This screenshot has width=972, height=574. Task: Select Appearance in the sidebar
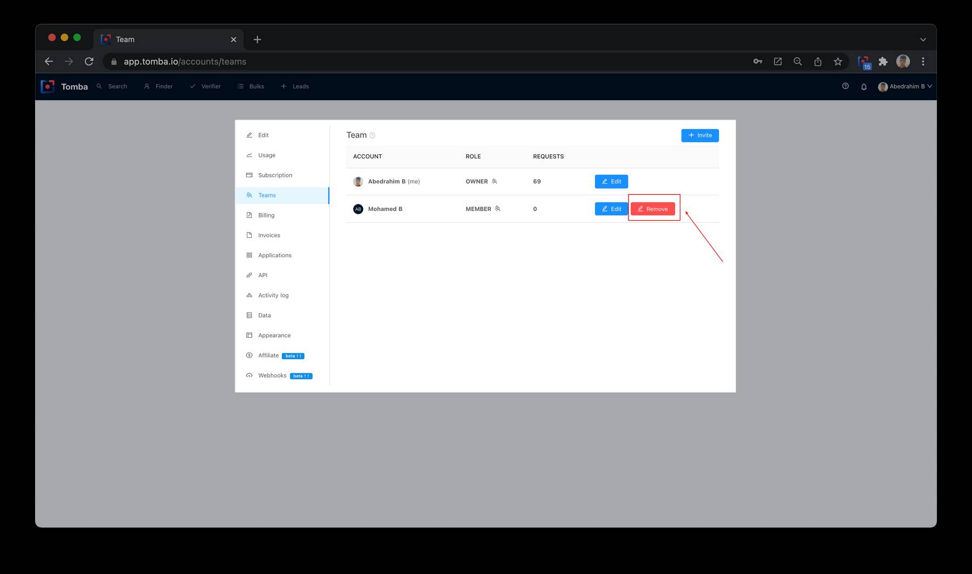282,335
